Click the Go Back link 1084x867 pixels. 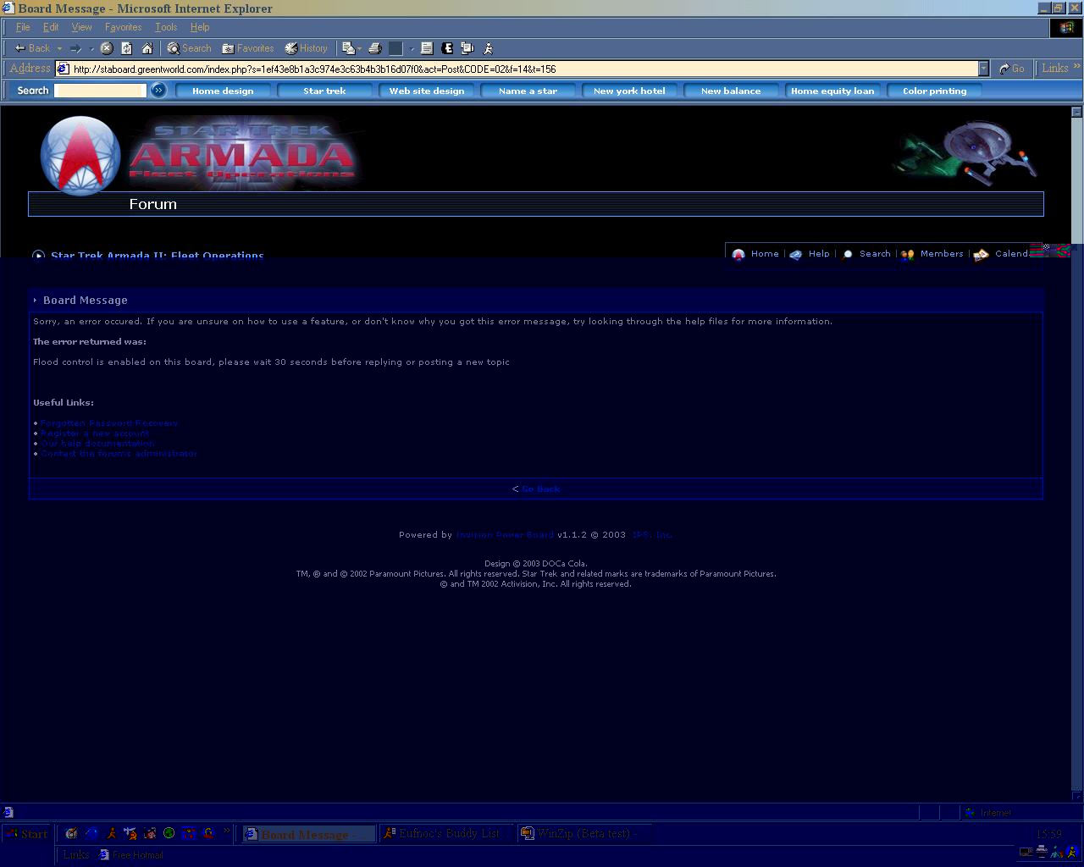541,489
